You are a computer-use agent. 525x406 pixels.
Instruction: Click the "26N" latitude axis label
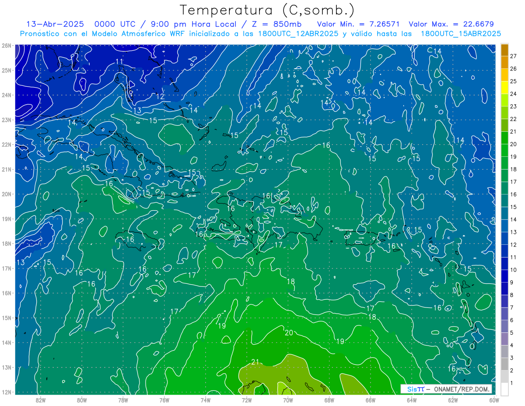coord(7,46)
